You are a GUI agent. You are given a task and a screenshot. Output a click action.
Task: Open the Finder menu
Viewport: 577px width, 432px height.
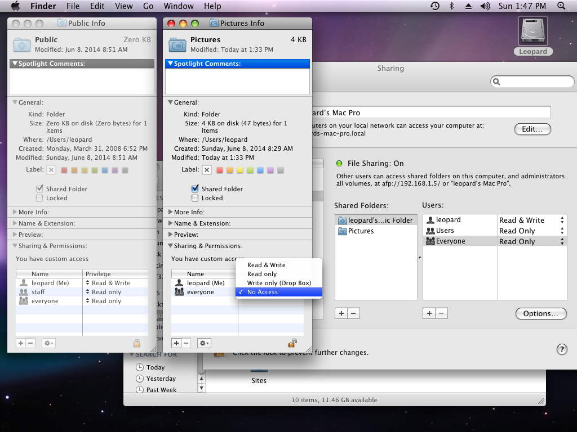43,6
